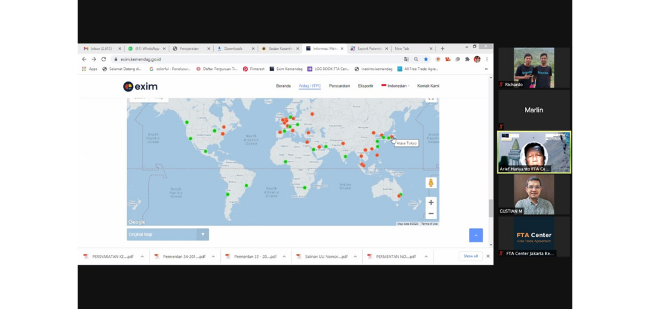Click the blue scroll-to-top arrow button

click(x=476, y=235)
